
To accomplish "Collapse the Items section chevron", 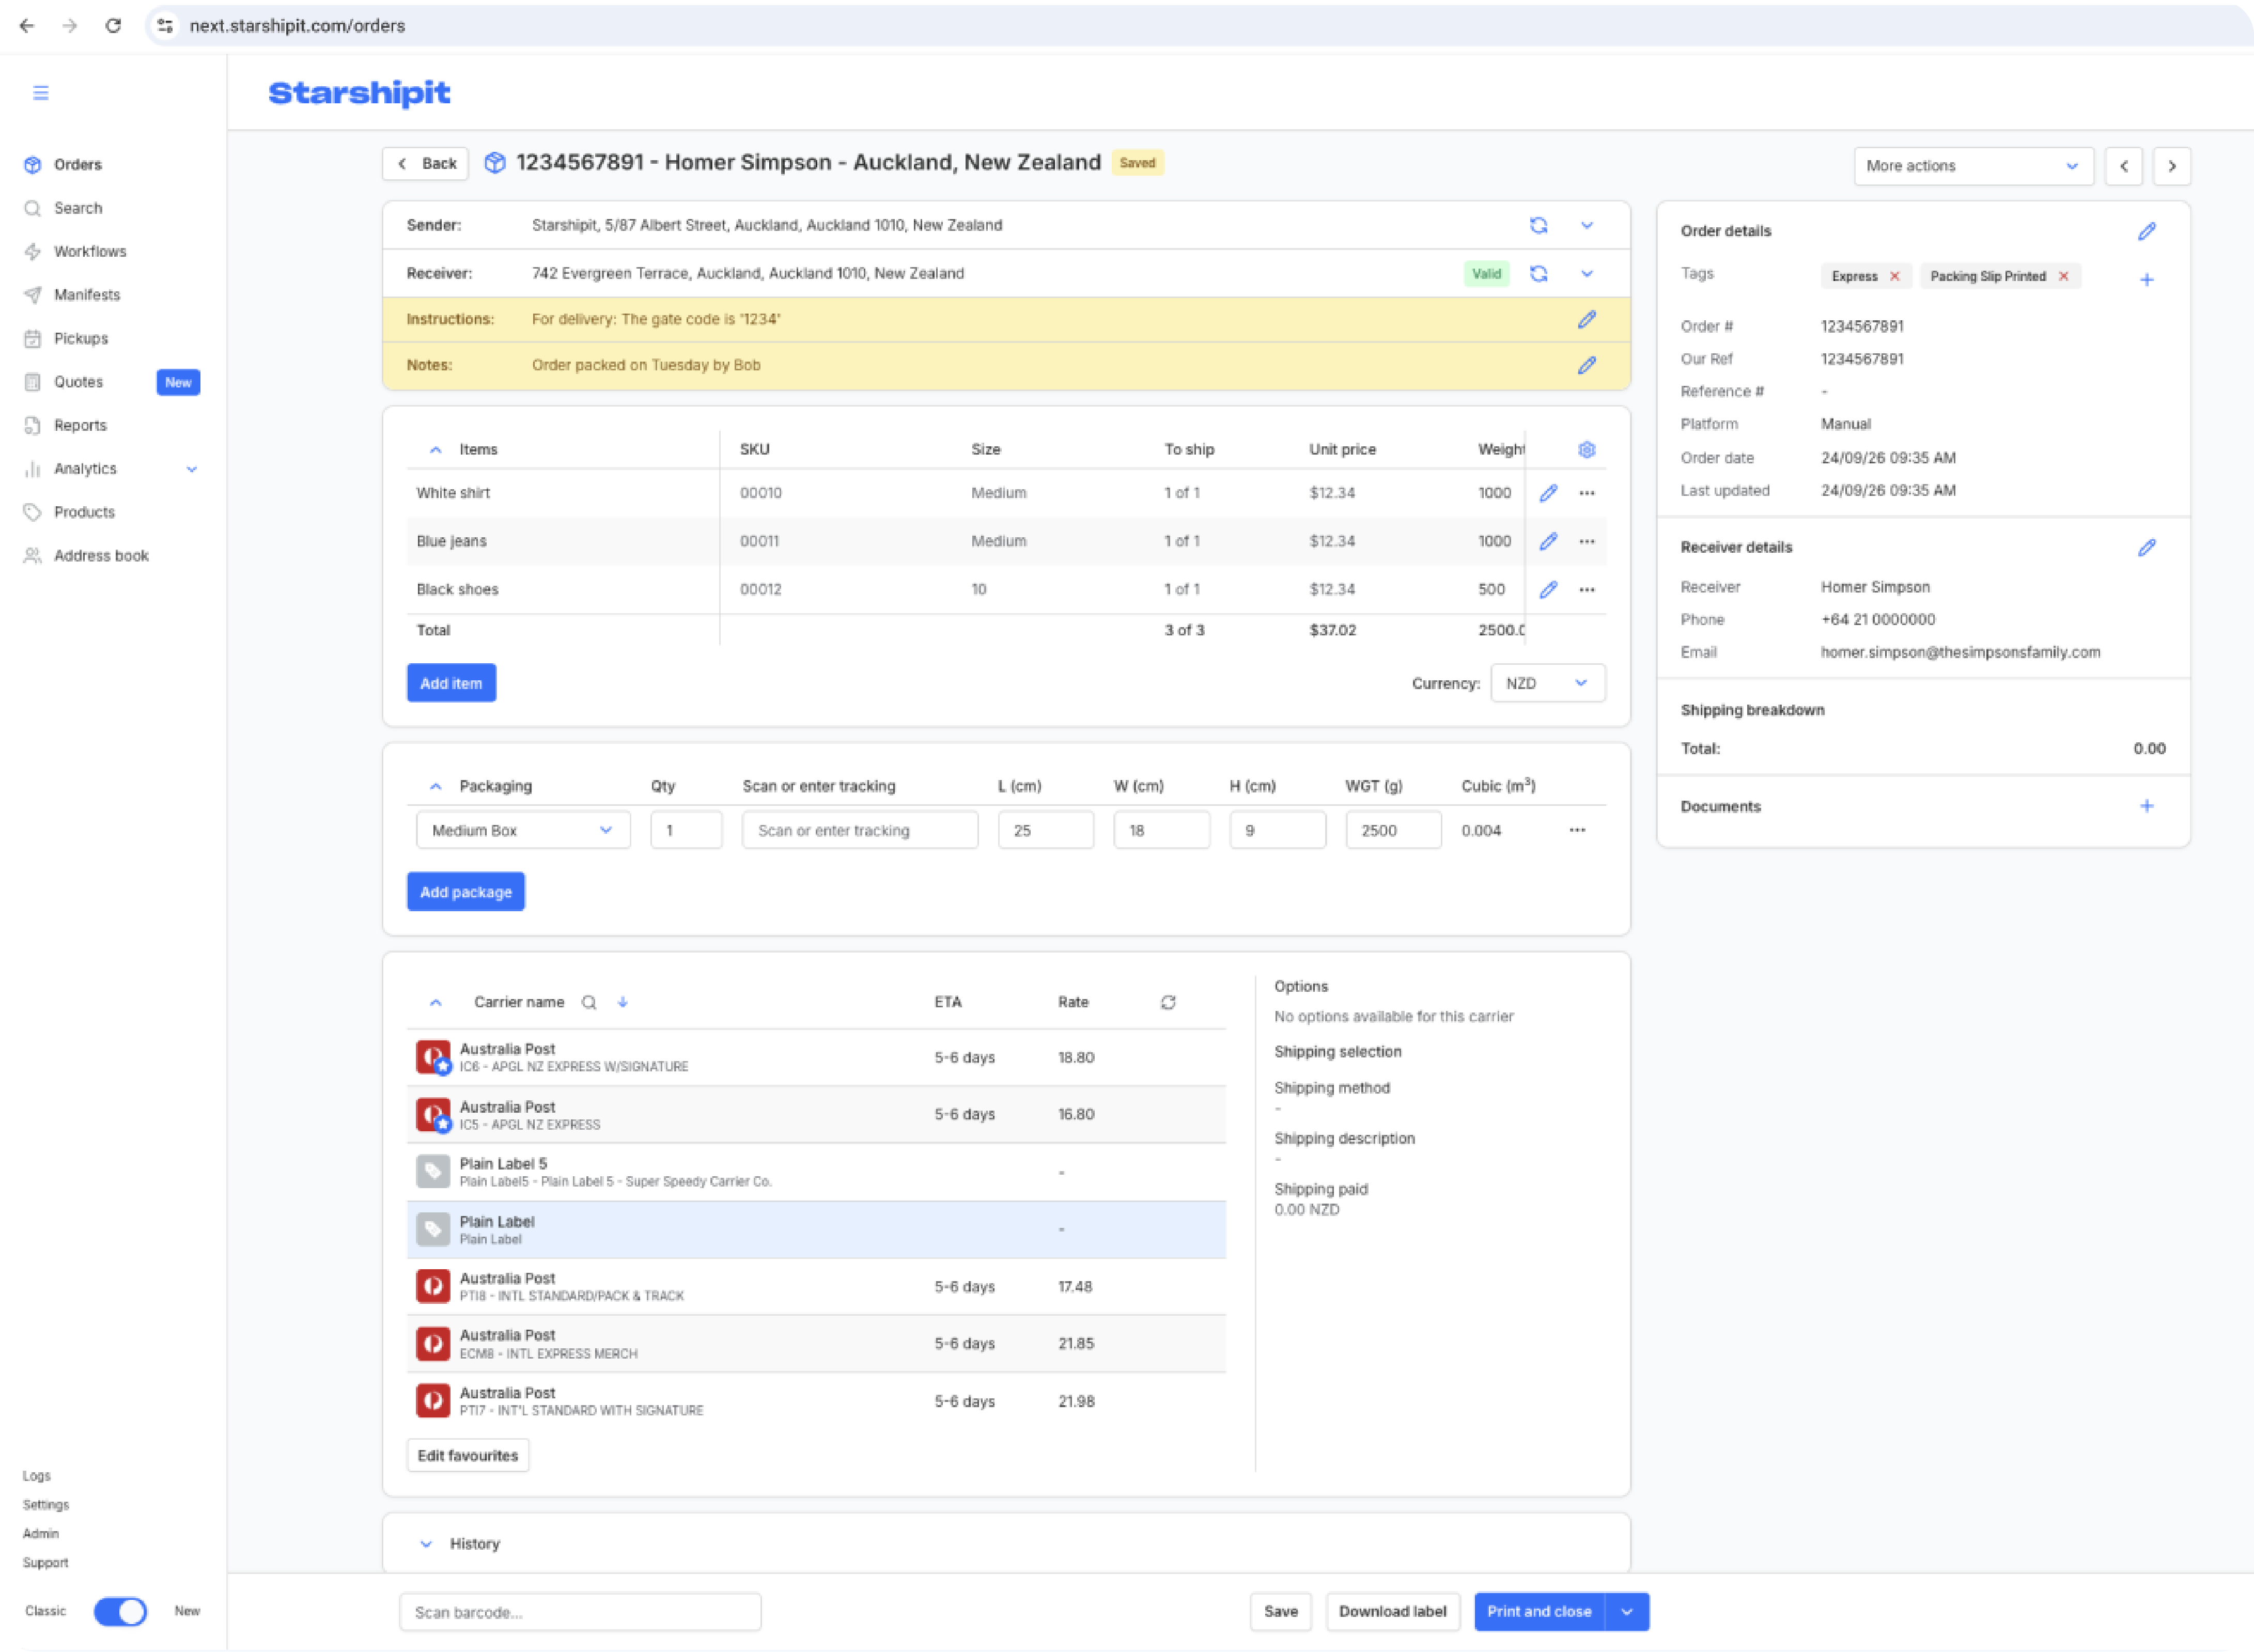I will (435, 450).
